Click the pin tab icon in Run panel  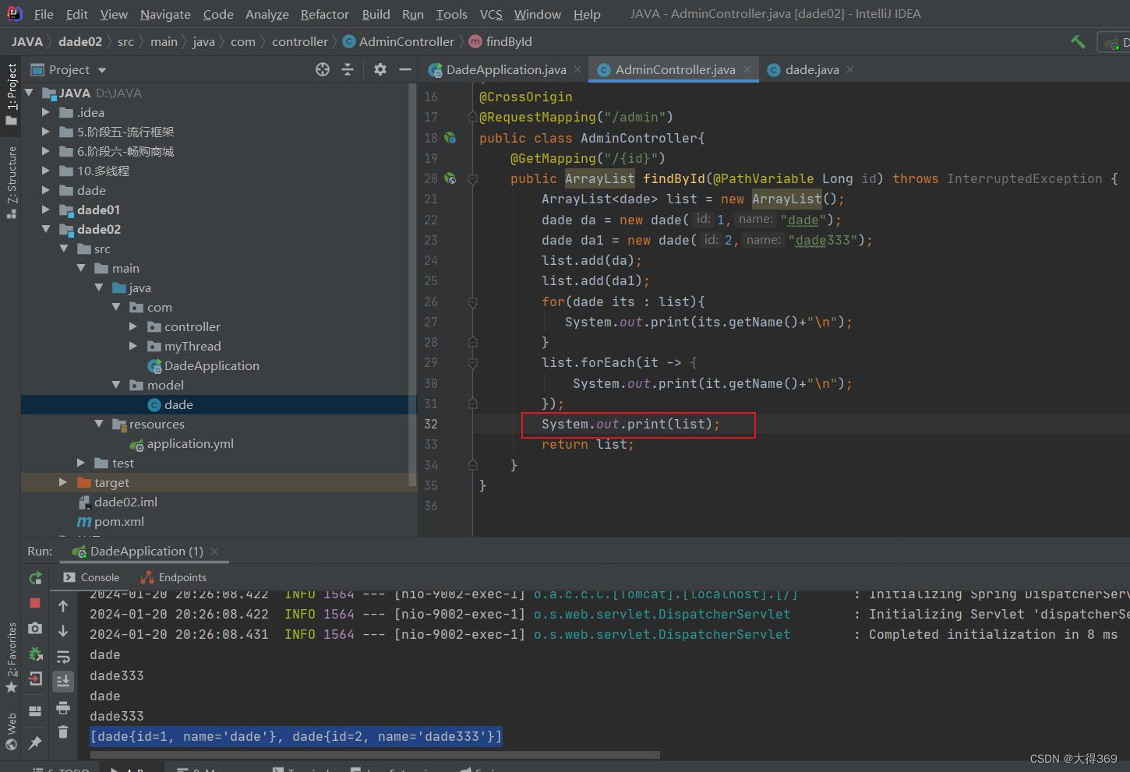point(35,743)
